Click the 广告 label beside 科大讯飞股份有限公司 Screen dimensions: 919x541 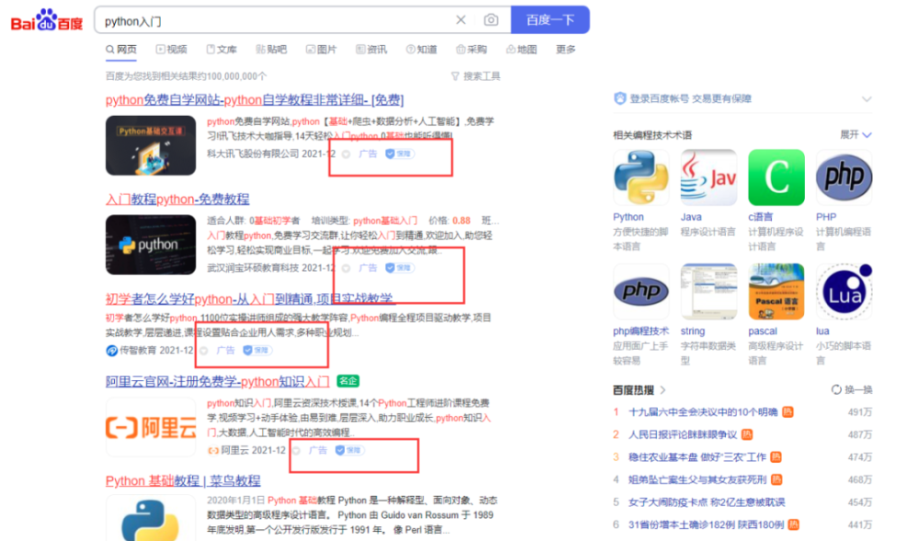point(369,154)
